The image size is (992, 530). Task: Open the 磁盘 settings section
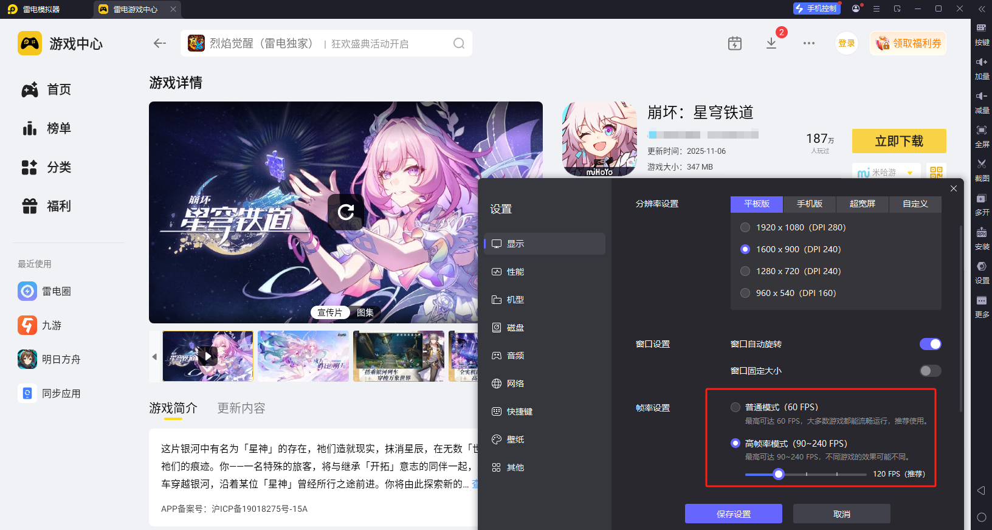pos(545,328)
